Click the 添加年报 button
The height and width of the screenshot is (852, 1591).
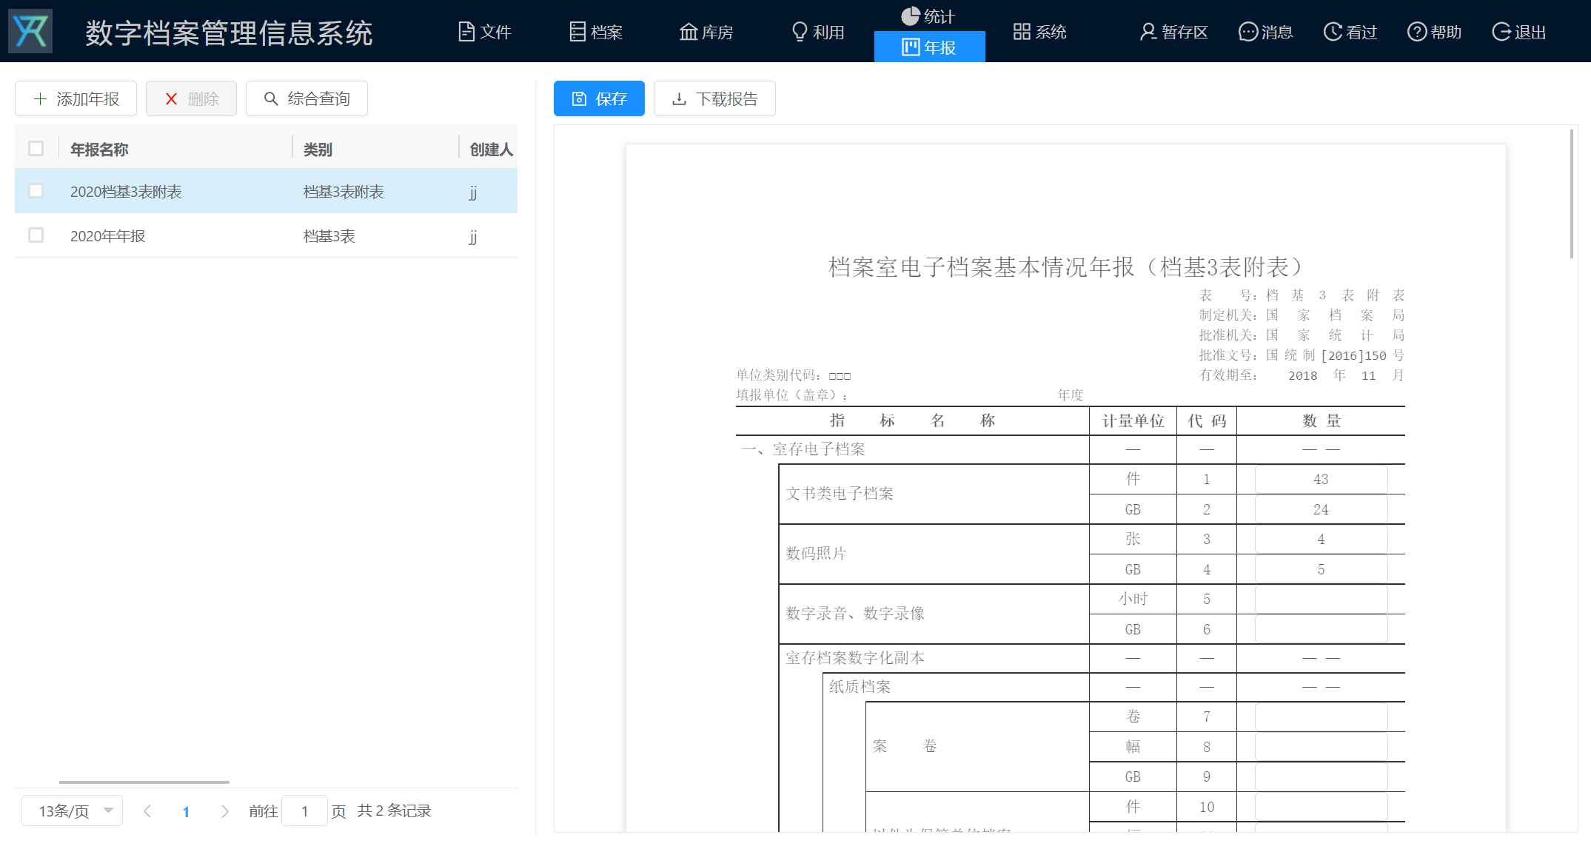point(76,98)
